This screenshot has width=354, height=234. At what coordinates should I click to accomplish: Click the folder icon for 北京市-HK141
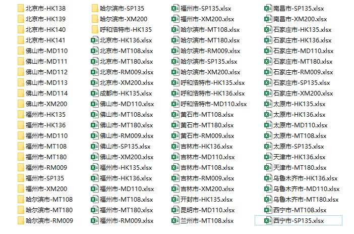click(x=21, y=40)
